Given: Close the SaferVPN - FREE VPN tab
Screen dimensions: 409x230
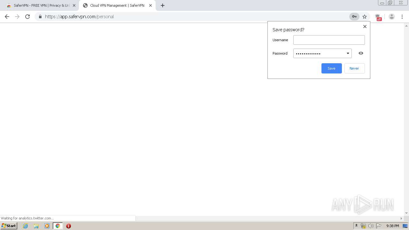Looking at the screenshot, I should point(74,5).
